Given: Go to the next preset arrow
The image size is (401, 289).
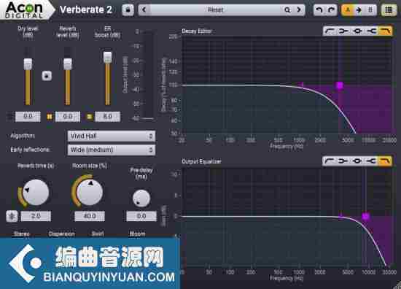Looking at the screenshot, I should 299,9.
